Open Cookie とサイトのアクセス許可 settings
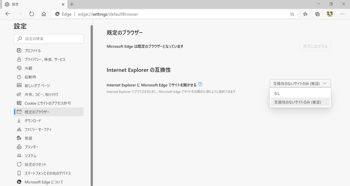 [49, 103]
